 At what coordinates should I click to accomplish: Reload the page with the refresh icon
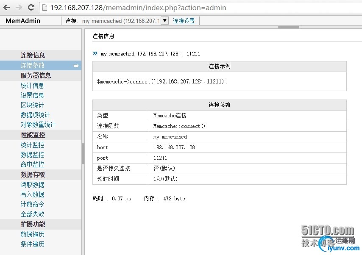pos(31,7)
